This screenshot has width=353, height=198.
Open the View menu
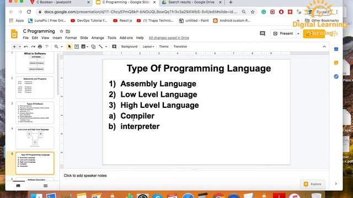point(45,38)
